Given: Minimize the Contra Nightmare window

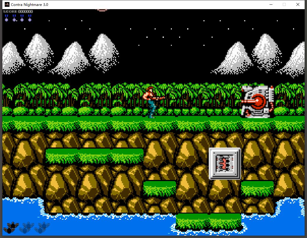Looking at the screenshot, I should pyautogui.click(x=271, y=4).
